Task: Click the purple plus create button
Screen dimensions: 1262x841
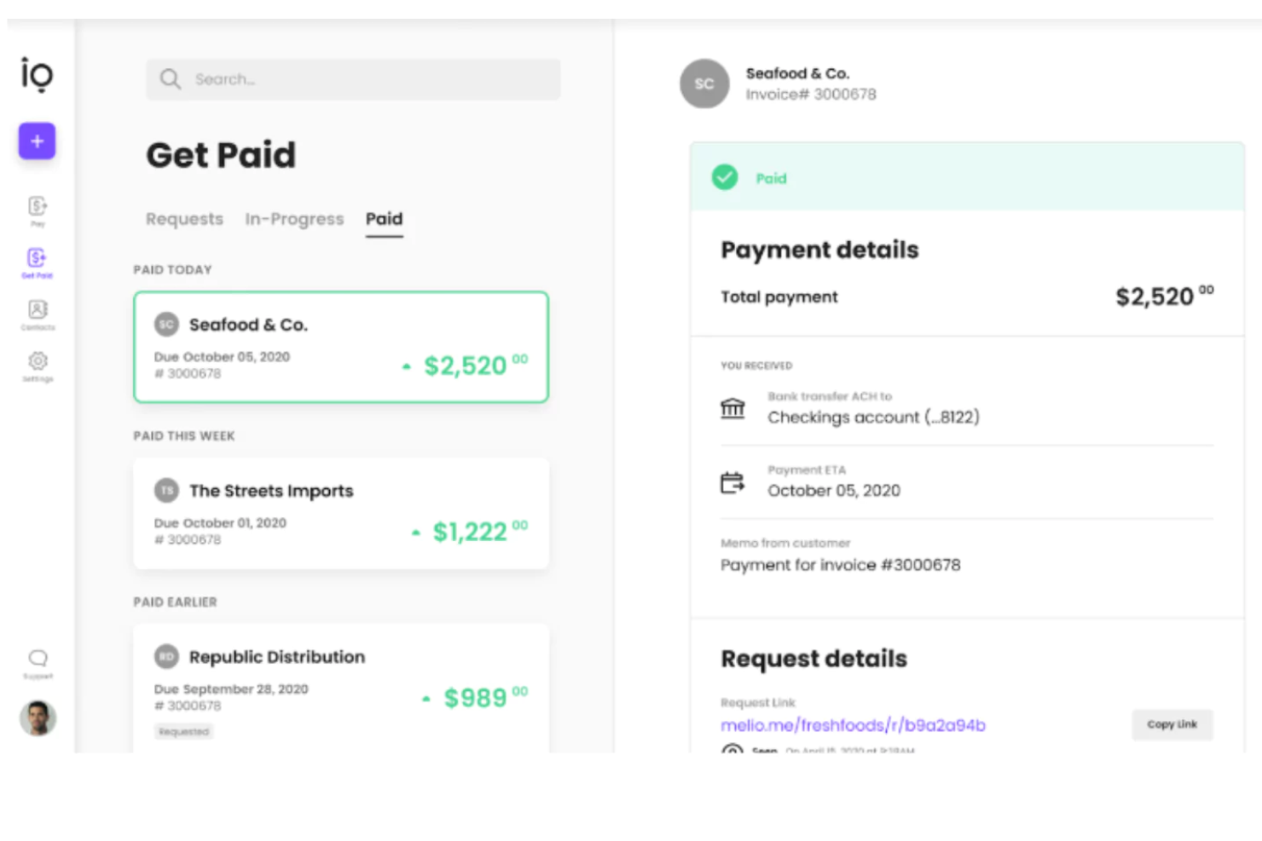Action: (37, 141)
